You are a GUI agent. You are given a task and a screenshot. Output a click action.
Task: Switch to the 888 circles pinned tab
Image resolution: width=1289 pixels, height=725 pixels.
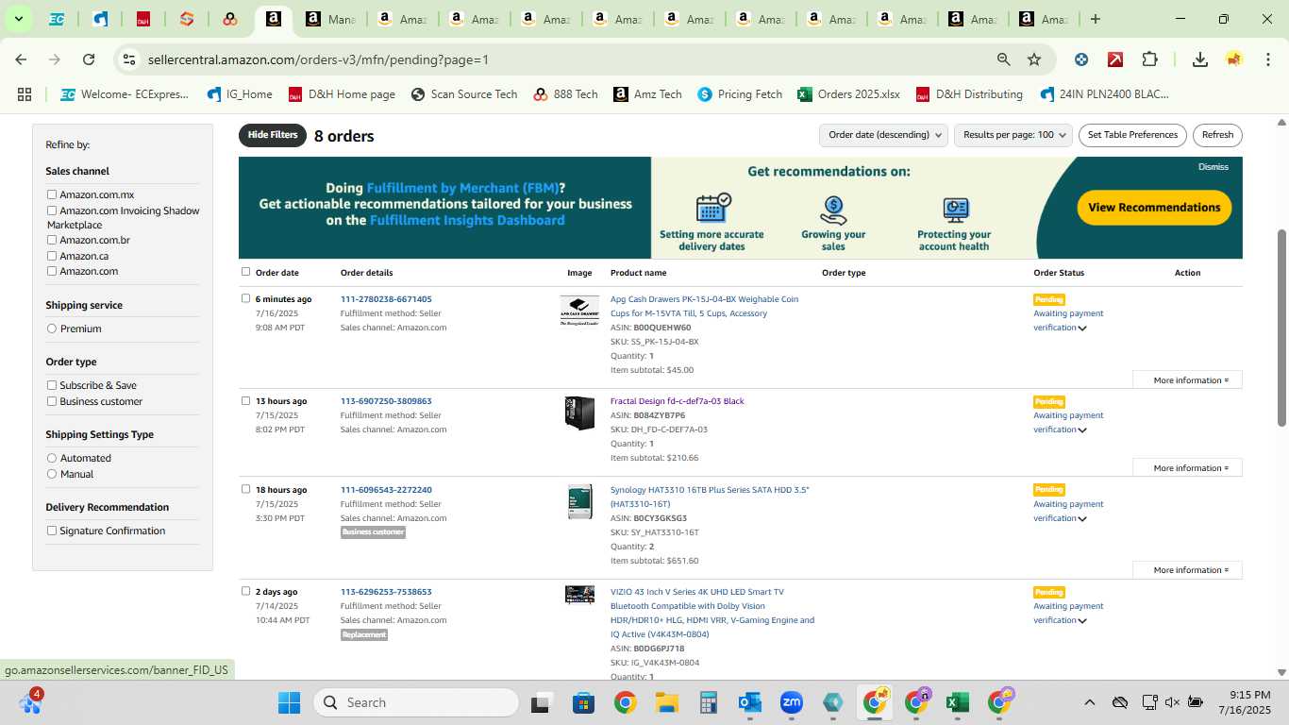point(229,19)
